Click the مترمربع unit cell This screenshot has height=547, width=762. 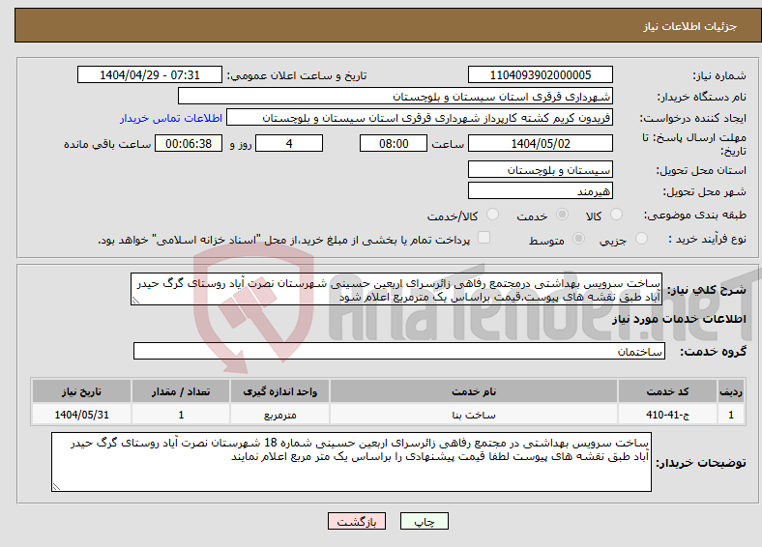pos(279,415)
